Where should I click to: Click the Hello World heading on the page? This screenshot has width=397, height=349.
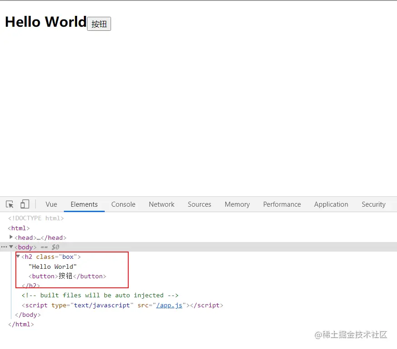(46, 22)
